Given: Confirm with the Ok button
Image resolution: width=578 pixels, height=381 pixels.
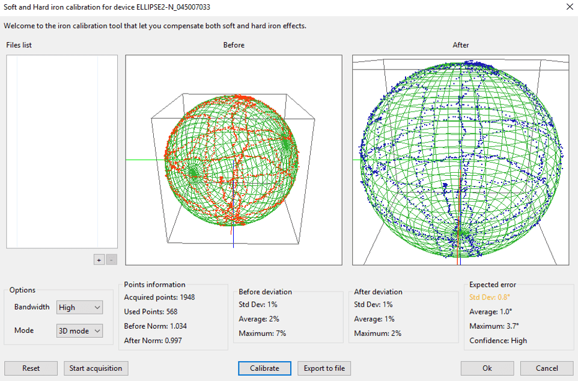Looking at the screenshot, I should [x=487, y=368].
